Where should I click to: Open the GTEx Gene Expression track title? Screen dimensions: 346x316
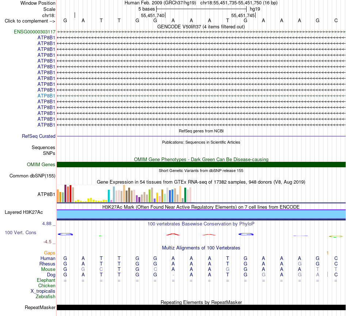coord(201,182)
